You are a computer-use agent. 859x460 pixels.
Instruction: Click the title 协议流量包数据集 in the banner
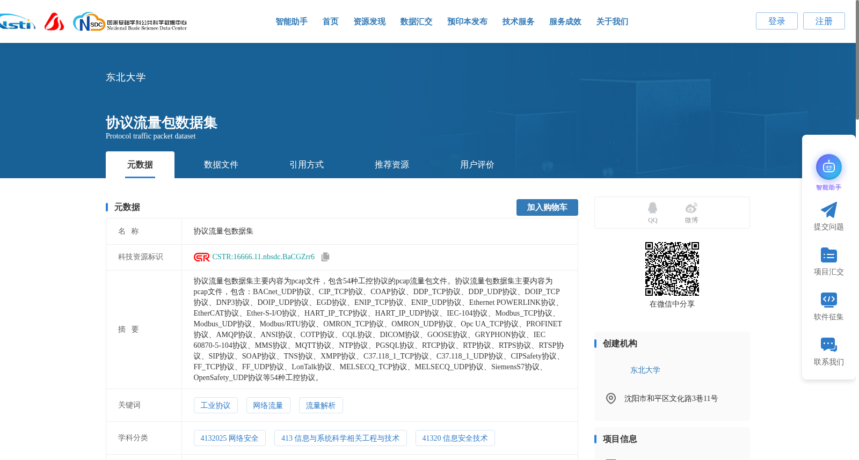(x=162, y=122)
